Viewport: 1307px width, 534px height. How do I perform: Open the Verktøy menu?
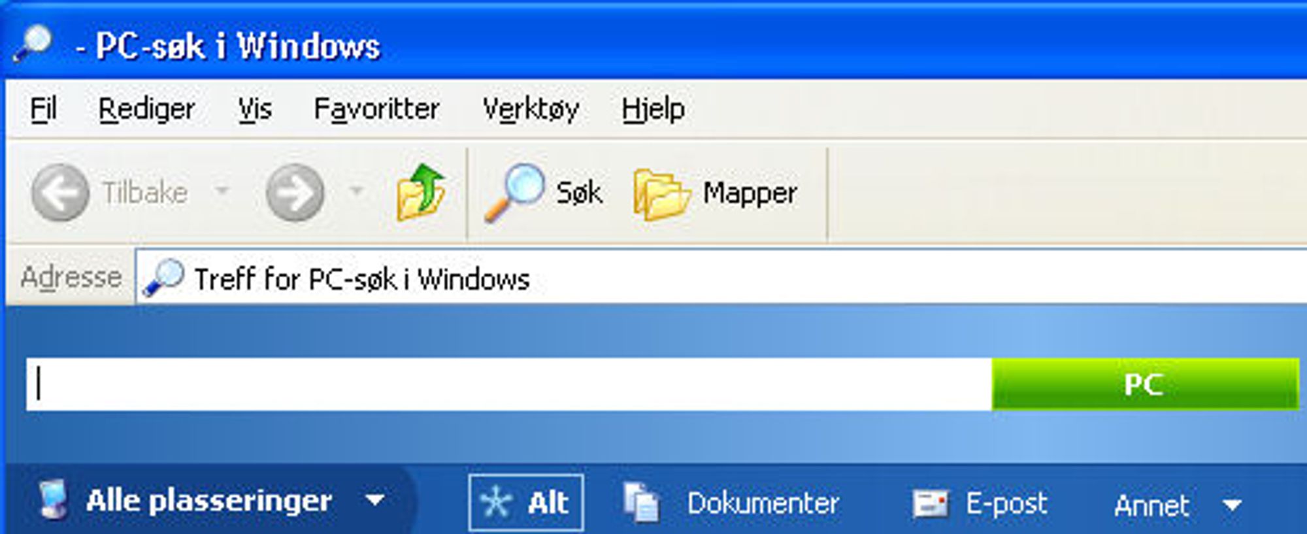(x=531, y=109)
